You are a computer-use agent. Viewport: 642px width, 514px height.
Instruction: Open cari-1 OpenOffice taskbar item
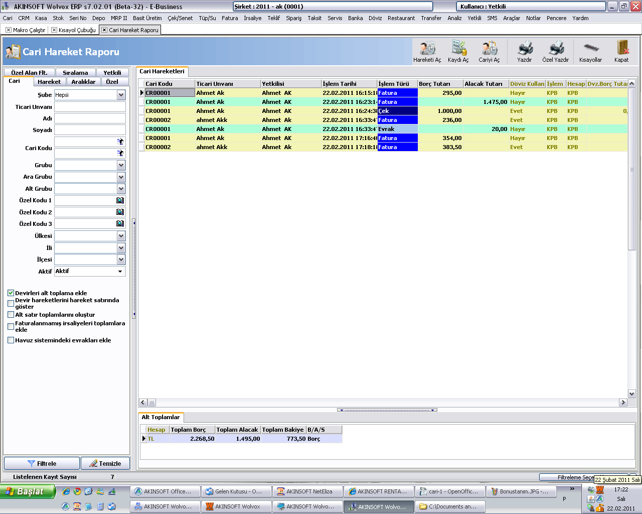(450, 491)
